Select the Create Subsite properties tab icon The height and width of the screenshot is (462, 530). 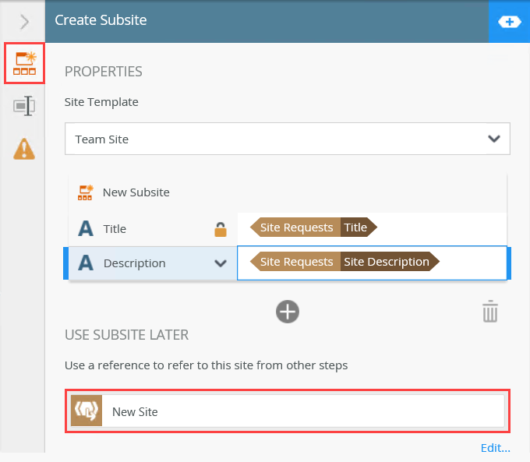(x=23, y=64)
